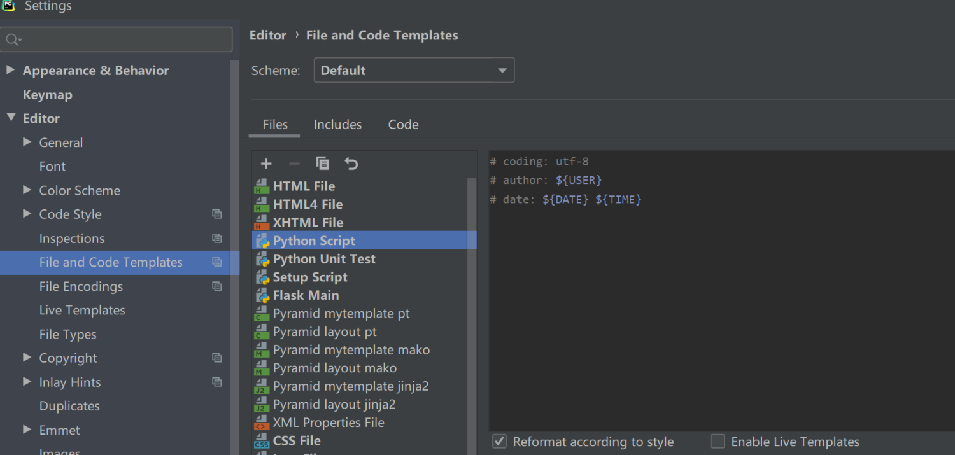The image size is (955, 455).
Task: Click the Reset to Default arrow icon
Action: pyautogui.click(x=351, y=164)
